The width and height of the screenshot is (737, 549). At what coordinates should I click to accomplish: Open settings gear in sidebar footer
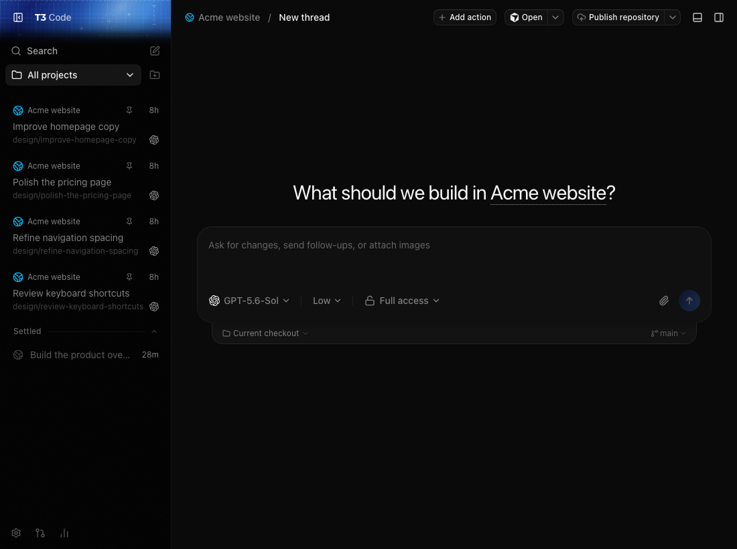[x=16, y=533]
